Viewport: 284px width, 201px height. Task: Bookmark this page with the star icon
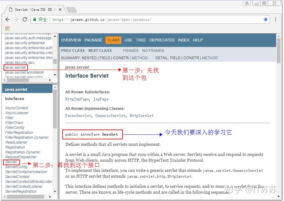[266, 19]
